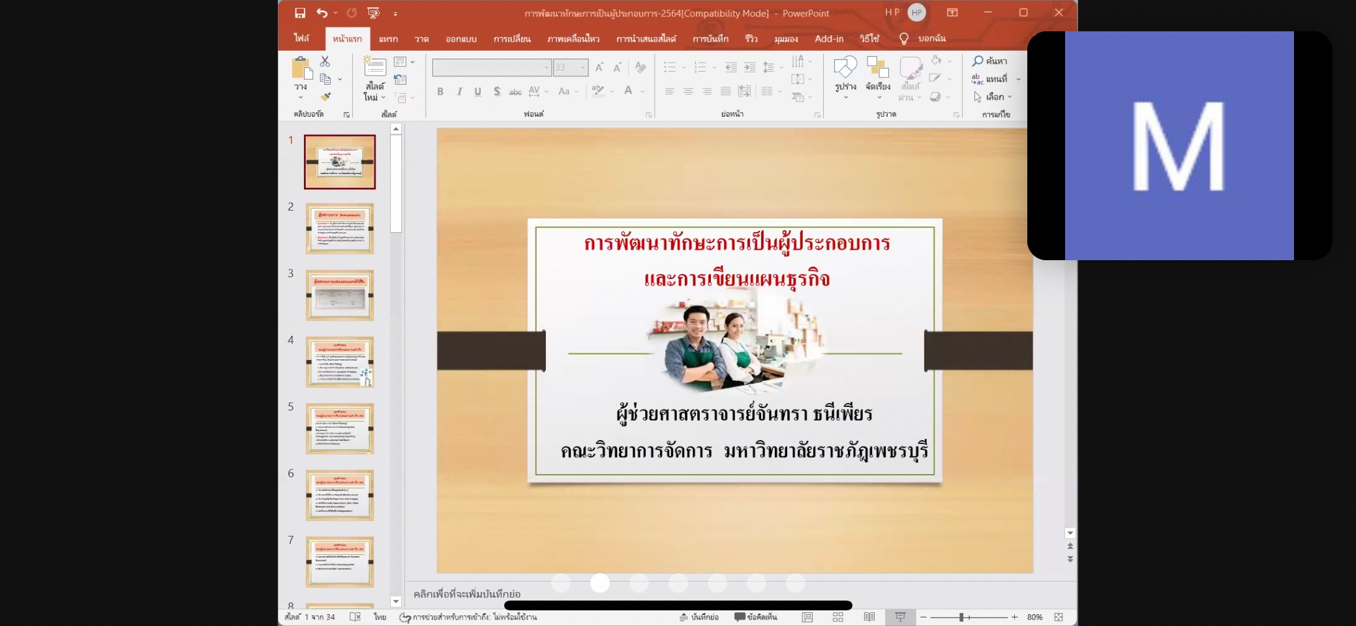Decrease list indent level
Viewport: 1356px width, 626px height.
coord(731,67)
